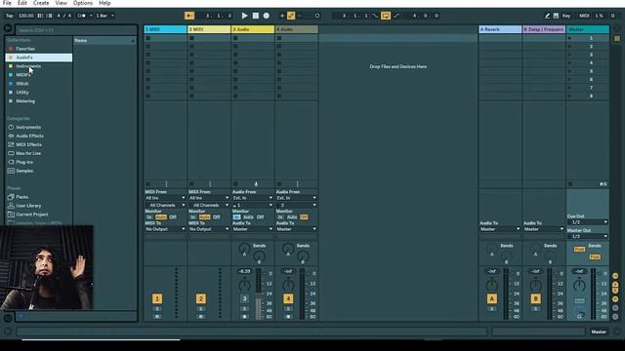Toggle track 3 activator button
625x351 pixels.
tap(244, 299)
